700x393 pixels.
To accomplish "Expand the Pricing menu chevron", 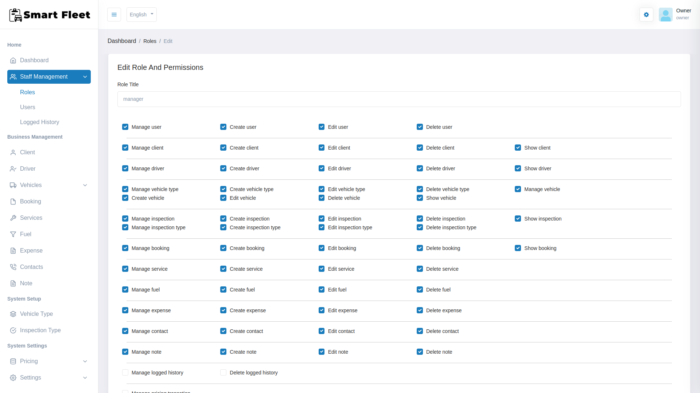I will click(x=85, y=361).
